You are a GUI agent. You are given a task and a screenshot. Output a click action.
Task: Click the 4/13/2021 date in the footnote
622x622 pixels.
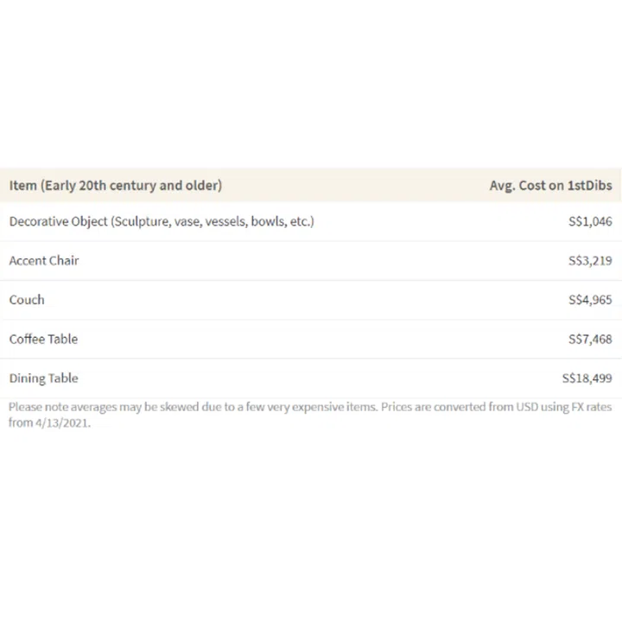click(65, 423)
